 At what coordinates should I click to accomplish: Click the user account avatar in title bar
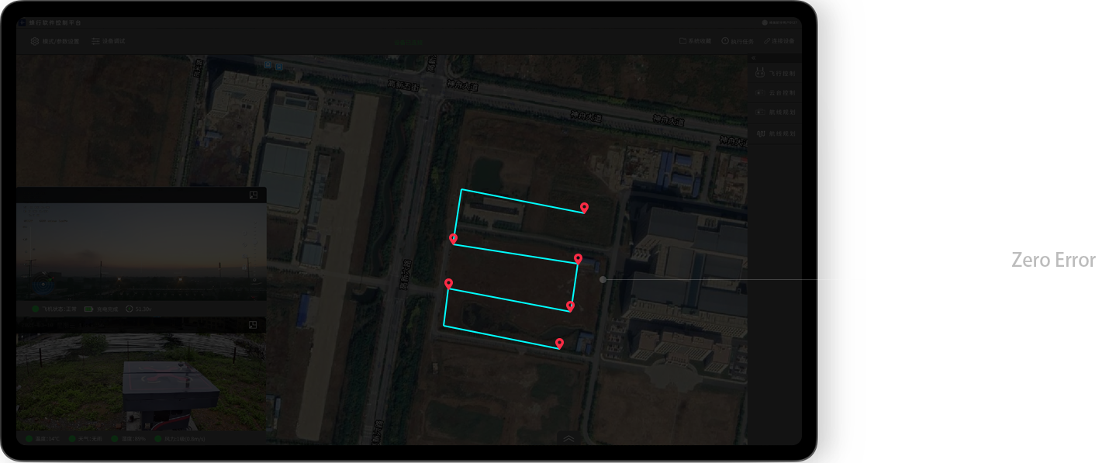coord(765,23)
